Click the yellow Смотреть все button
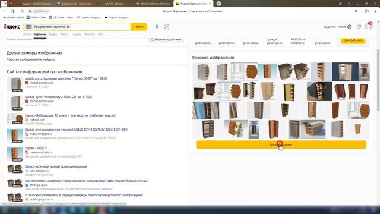The height and width of the screenshot is (214, 380). coord(353,40)
